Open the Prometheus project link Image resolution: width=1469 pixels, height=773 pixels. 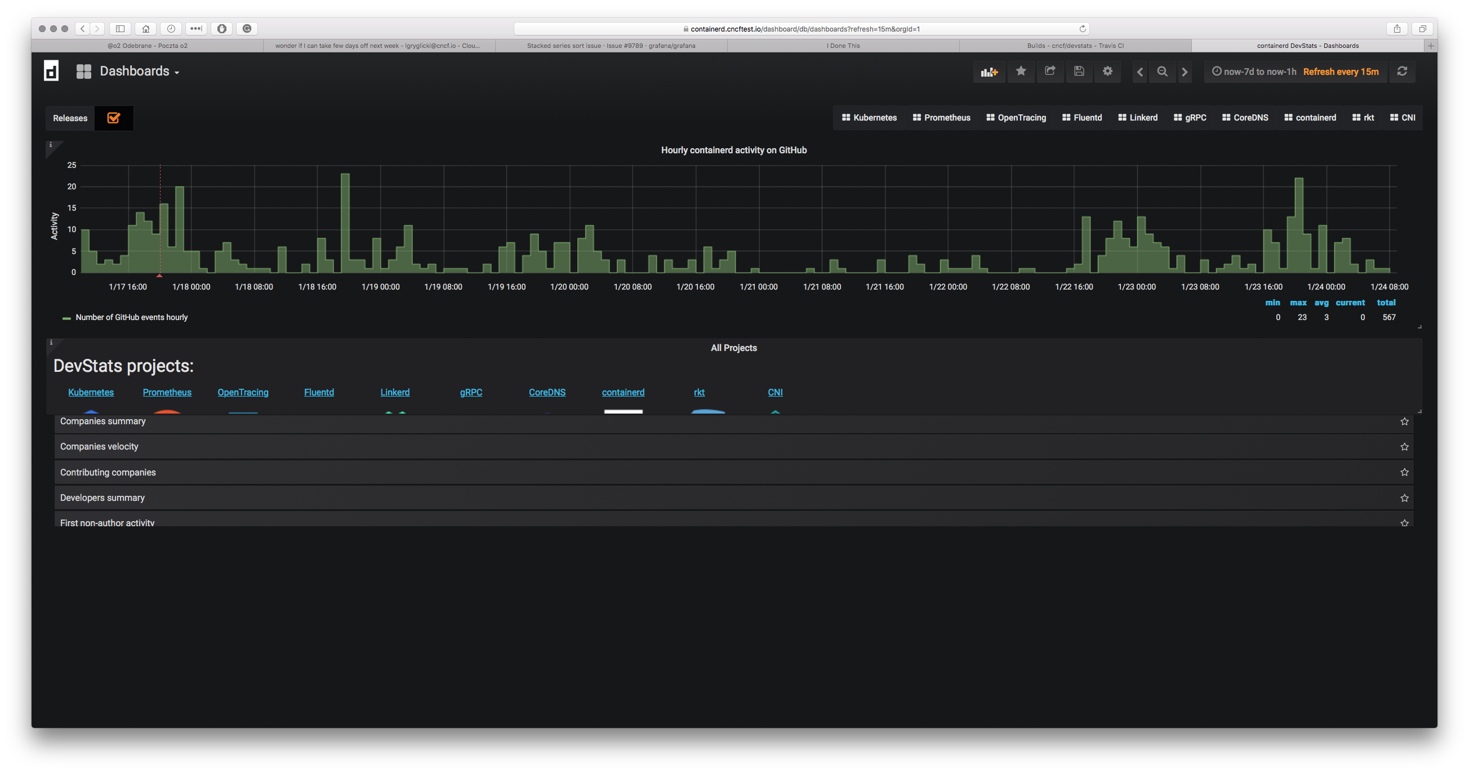167,392
